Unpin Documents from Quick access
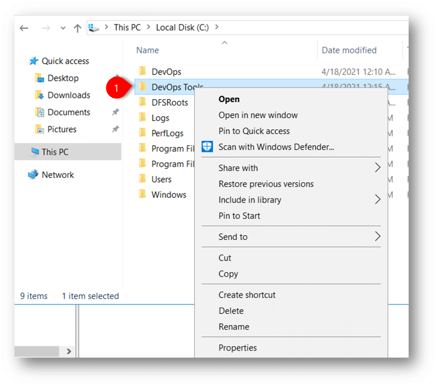 tap(115, 112)
